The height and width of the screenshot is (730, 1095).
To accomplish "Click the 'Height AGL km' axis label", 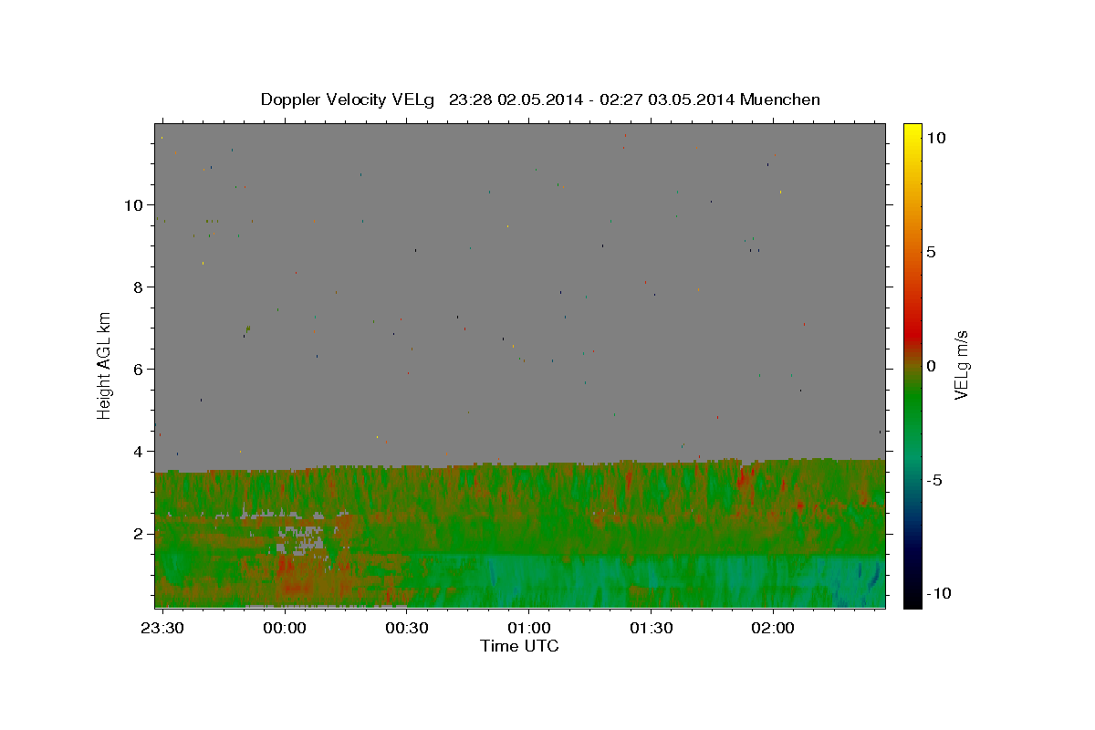I will tap(105, 365).
